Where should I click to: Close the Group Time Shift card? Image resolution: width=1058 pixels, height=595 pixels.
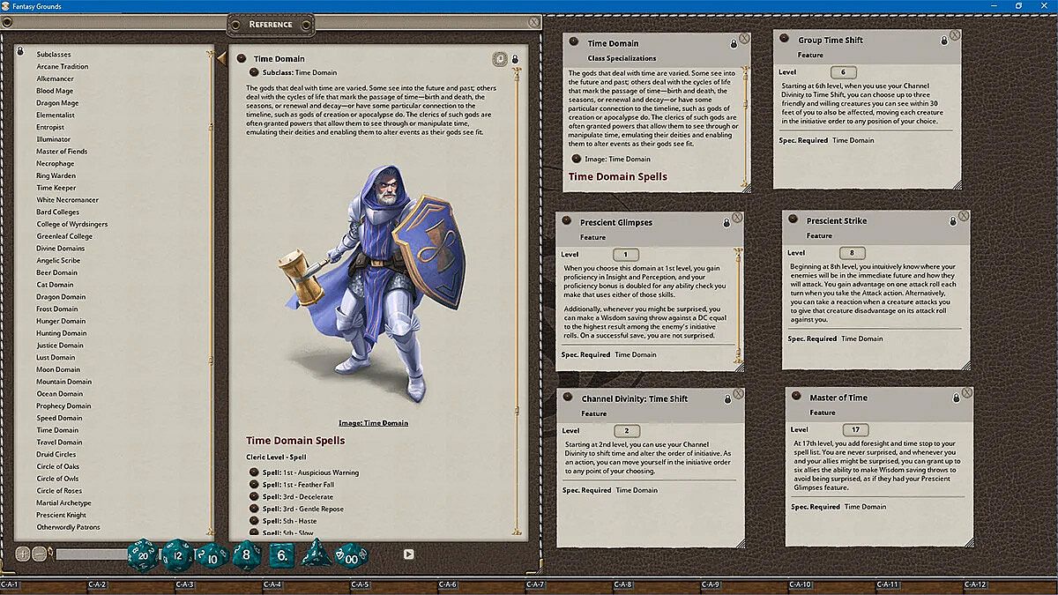[955, 35]
